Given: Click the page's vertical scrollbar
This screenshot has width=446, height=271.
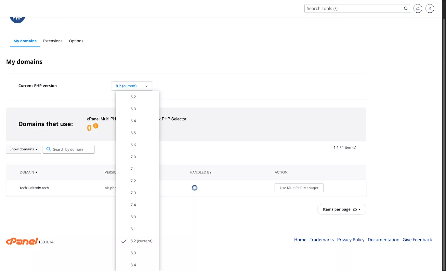Looking at the screenshot, I should point(444,139).
